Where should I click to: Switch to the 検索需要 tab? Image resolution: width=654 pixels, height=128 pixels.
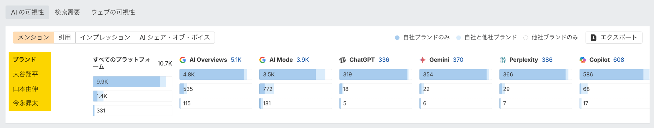pos(67,12)
